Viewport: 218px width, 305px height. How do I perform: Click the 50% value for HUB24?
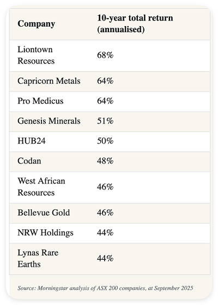[105, 141]
